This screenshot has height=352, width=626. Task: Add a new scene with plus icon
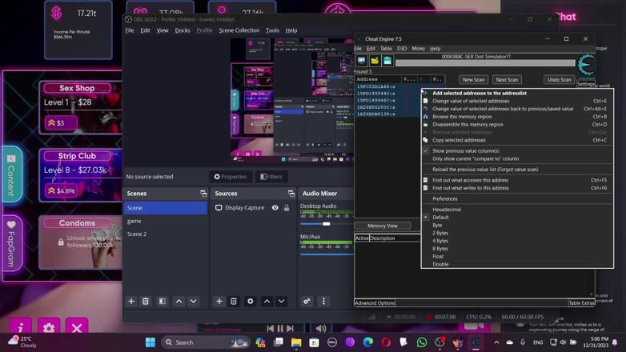131,302
